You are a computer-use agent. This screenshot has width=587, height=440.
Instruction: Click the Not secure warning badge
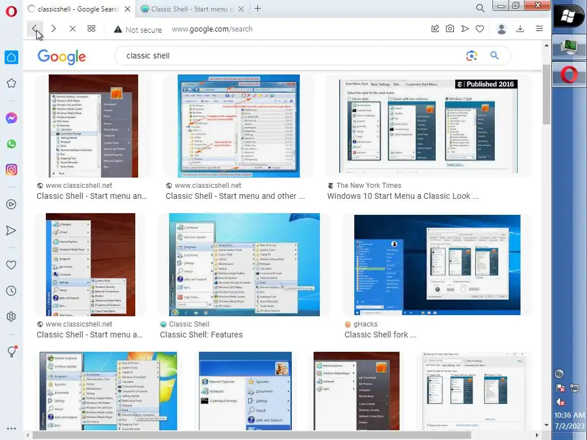[x=138, y=30]
